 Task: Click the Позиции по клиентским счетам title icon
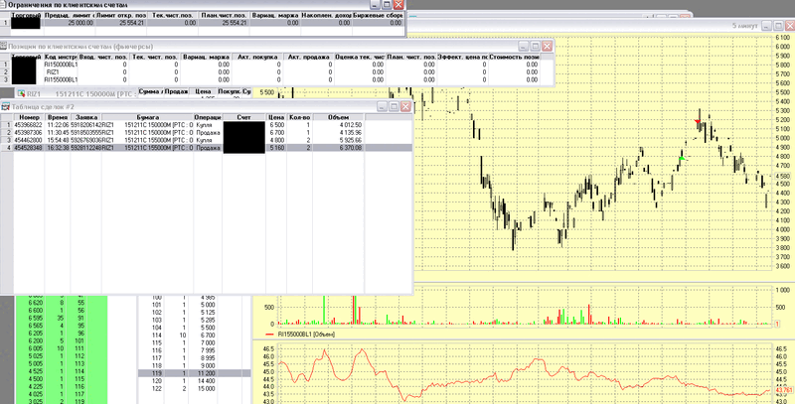tap(5, 47)
